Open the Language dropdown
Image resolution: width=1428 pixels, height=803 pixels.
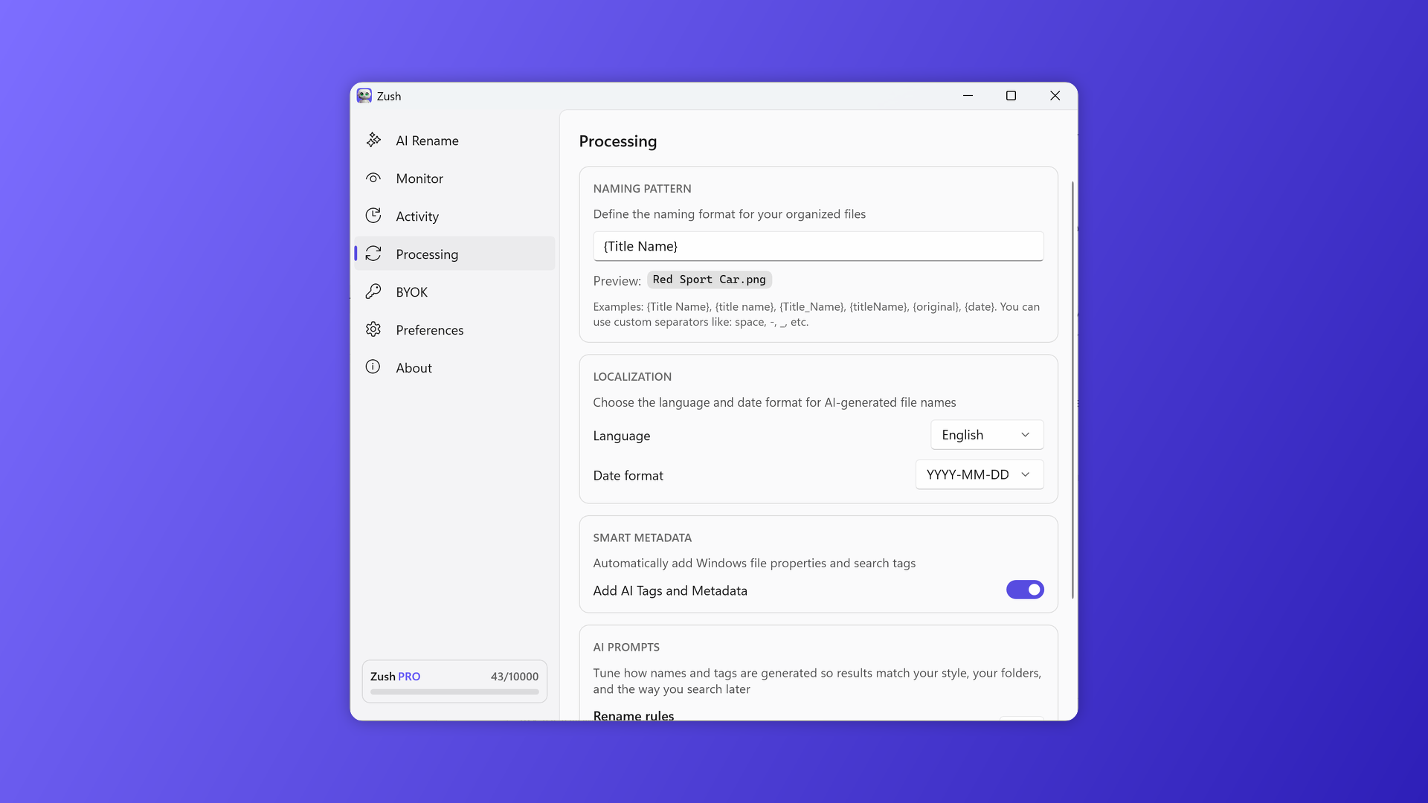click(987, 434)
